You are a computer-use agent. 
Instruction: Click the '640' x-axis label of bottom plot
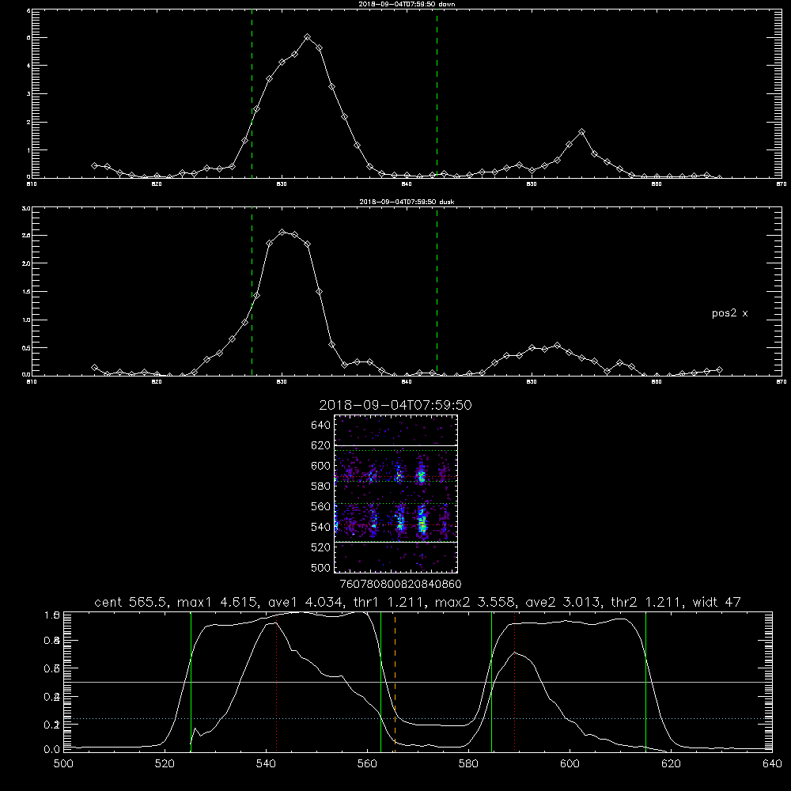[772, 764]
